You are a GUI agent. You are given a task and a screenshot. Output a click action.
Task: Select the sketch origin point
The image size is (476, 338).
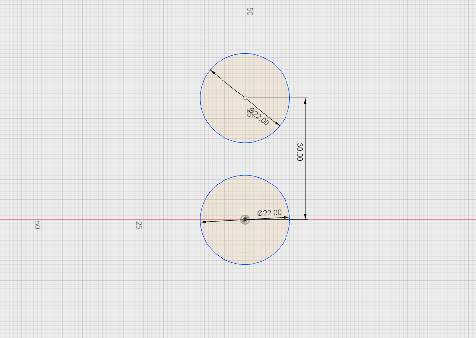(246, 220)
